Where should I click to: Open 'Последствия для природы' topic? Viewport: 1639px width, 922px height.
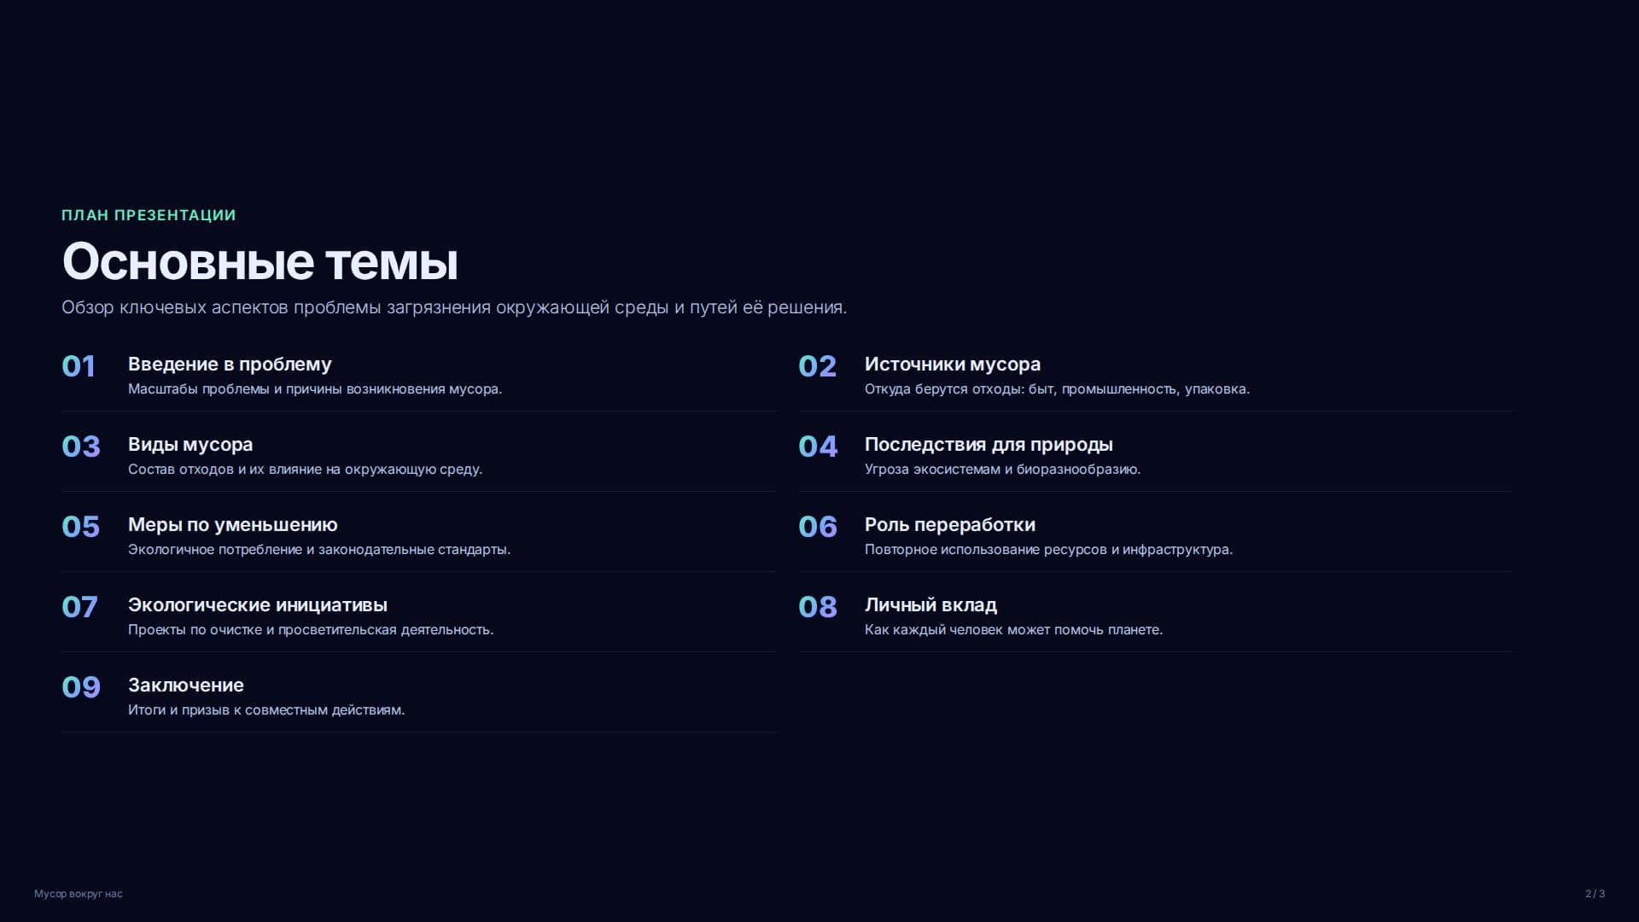(x=989, y=444)
